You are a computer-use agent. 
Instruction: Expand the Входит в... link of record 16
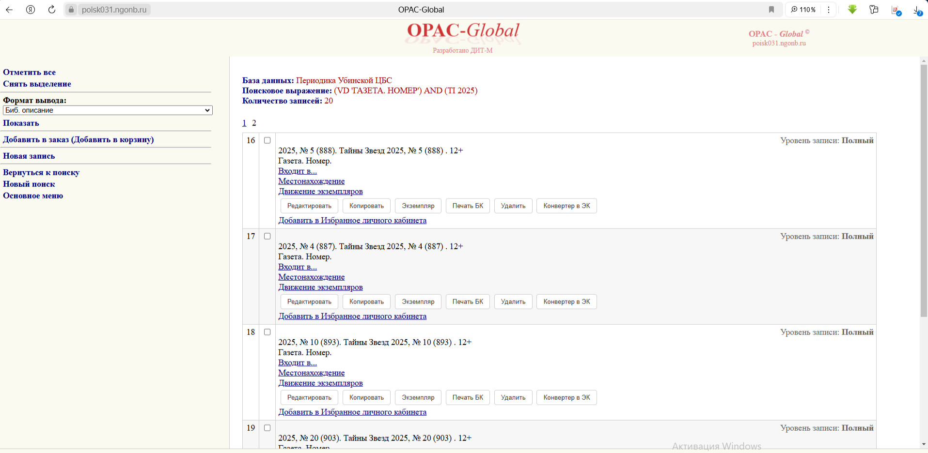tap(297, 171)
